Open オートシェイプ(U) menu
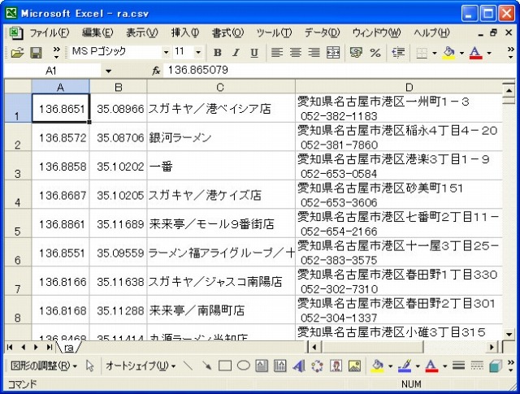The image size is (520, 394). [141, 366]
